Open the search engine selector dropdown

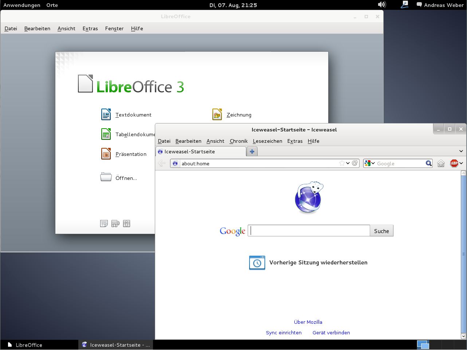(x=370, y=164)
